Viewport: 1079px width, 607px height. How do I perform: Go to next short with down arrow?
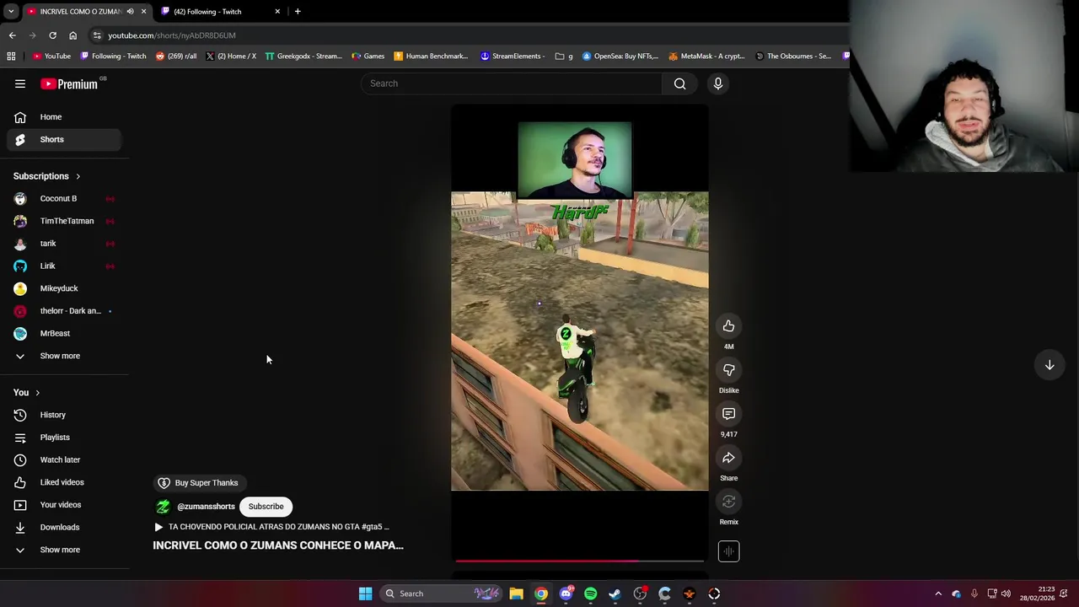[1049, 365]
